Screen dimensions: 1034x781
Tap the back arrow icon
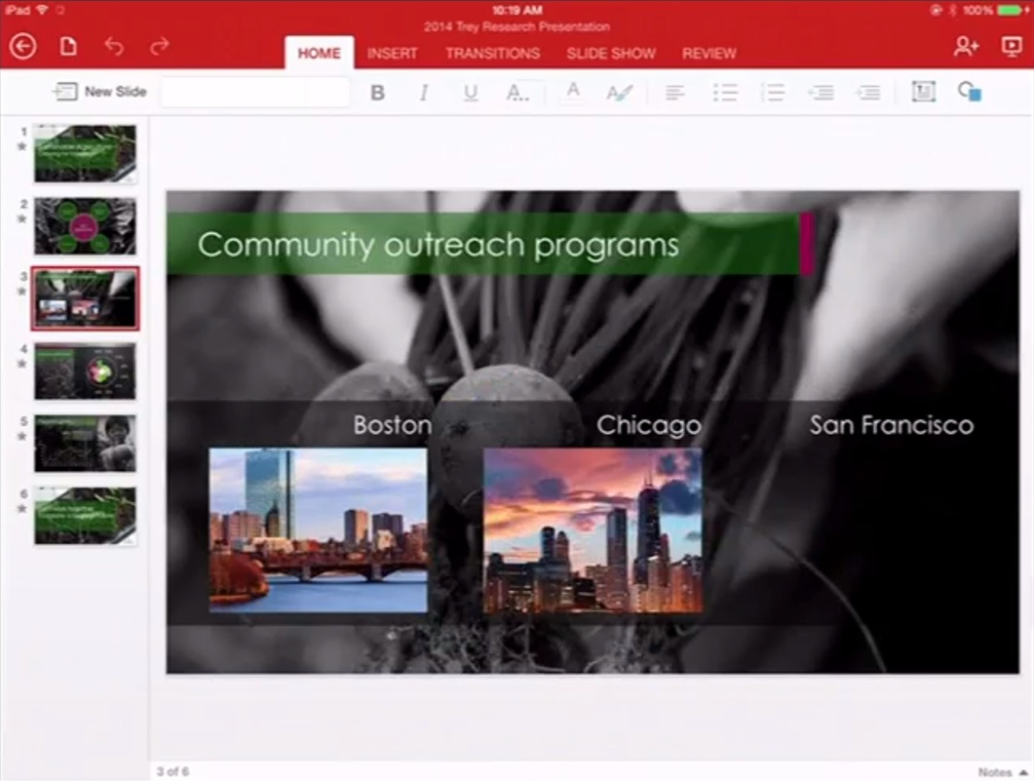pos(22,46)
